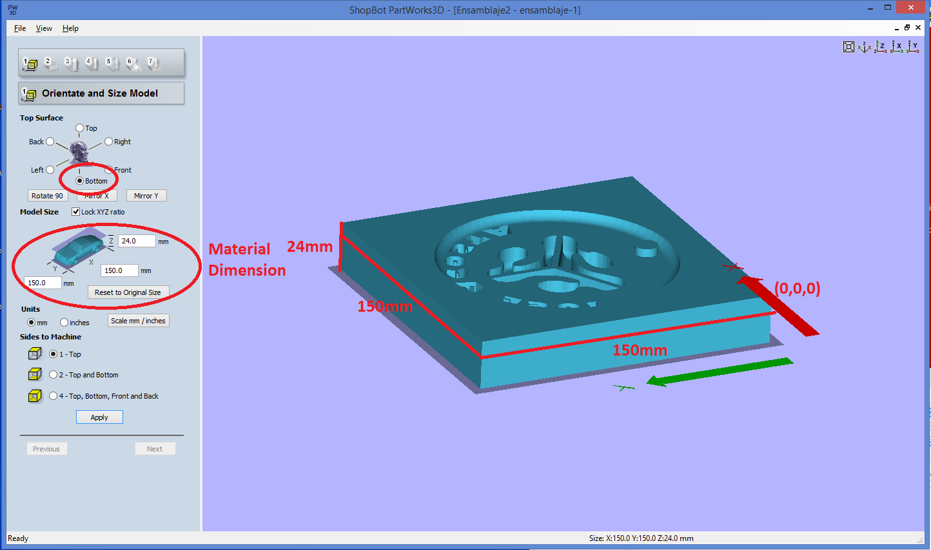Select mm units
The height and width of the screenshot is (550, 931).
[x=31, y=323]
